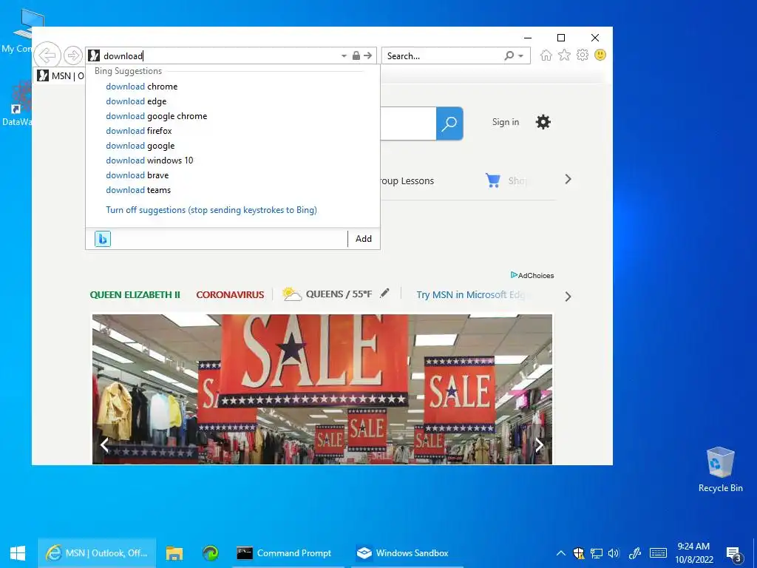This screenshot has height=568, width=757.
Task: Expand the quick links row right chevron
Action: tap(568, 179)
